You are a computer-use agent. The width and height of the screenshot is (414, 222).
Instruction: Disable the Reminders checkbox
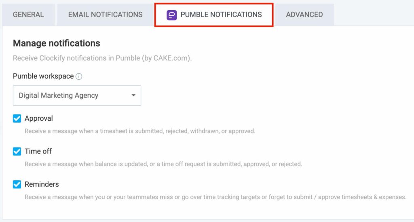pyautogui.click(x=17, y=184)
